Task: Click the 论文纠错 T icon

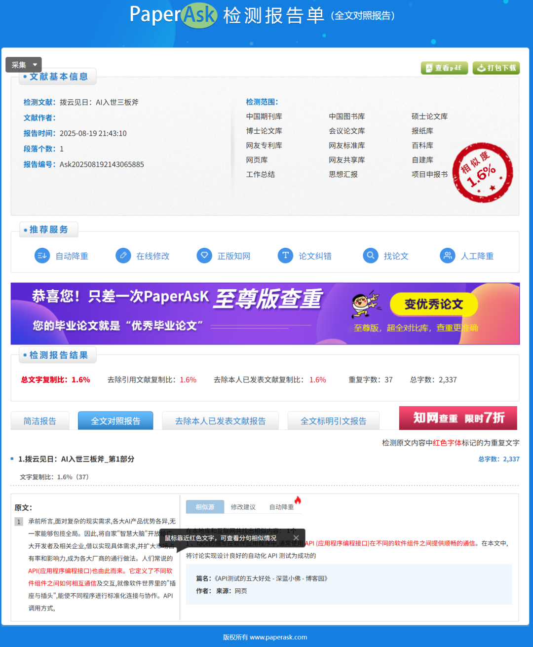Action: pyautogui.click(x=285, y=256)
